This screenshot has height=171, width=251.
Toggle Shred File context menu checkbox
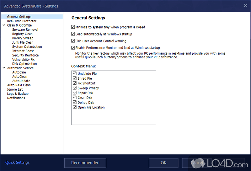[75, 78]
